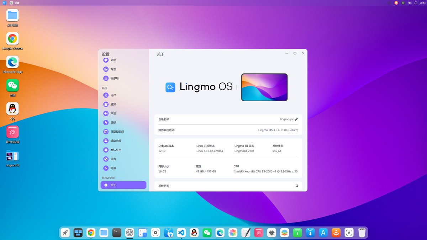This screenshot has height=240, width=427.
Task: Open the Microsoft Edge desktop shortcut
Action: click(x=12, y=64)
